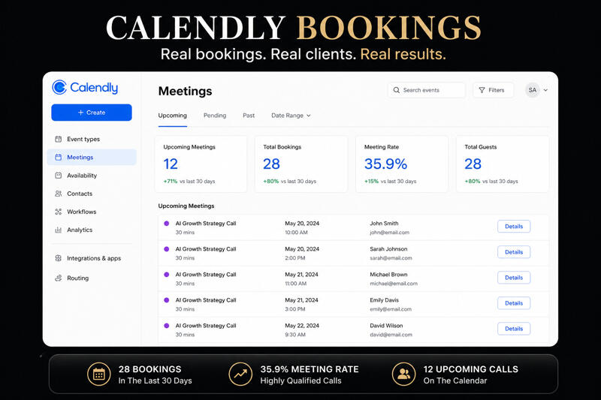Open Details for David Wilson's meeting

(514, 329)
